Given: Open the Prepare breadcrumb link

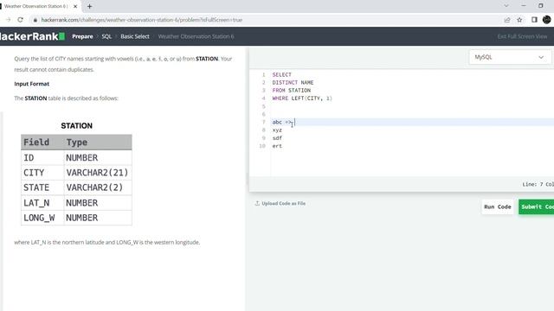Looking at the screenshot, I should point(82,36).
